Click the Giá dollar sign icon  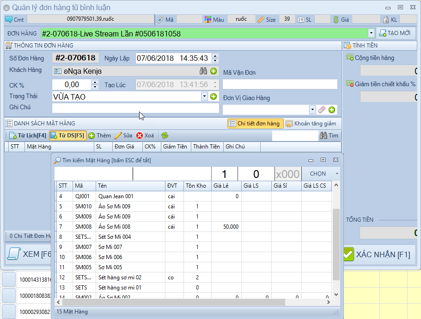(336, 19)
